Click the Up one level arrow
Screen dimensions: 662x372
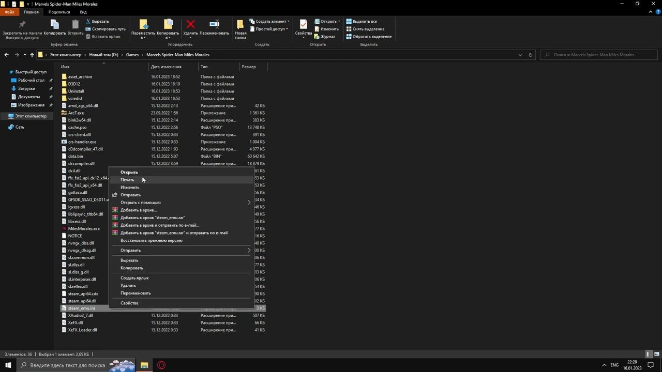coord(32,55)
